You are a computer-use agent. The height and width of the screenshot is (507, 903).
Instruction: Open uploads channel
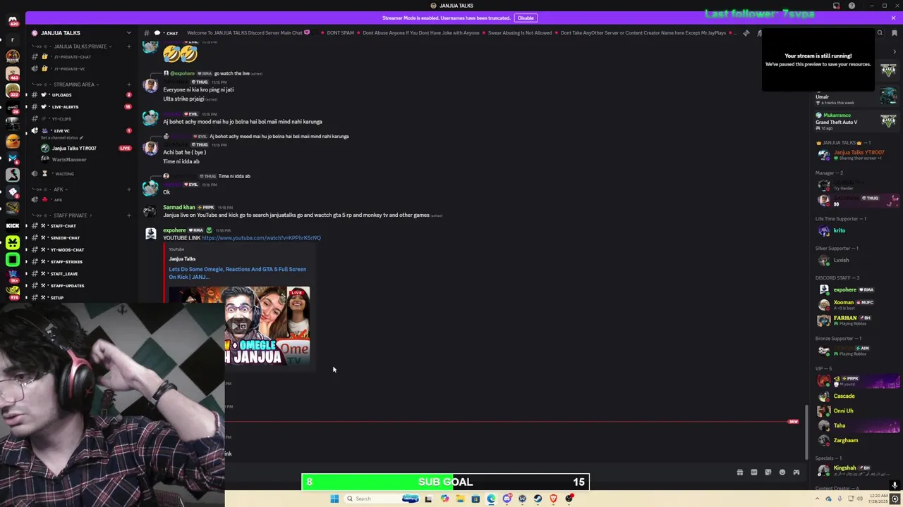click(80, 95)
